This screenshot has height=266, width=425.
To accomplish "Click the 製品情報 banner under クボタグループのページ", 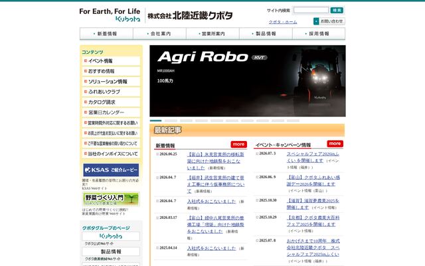I will 111,251.
